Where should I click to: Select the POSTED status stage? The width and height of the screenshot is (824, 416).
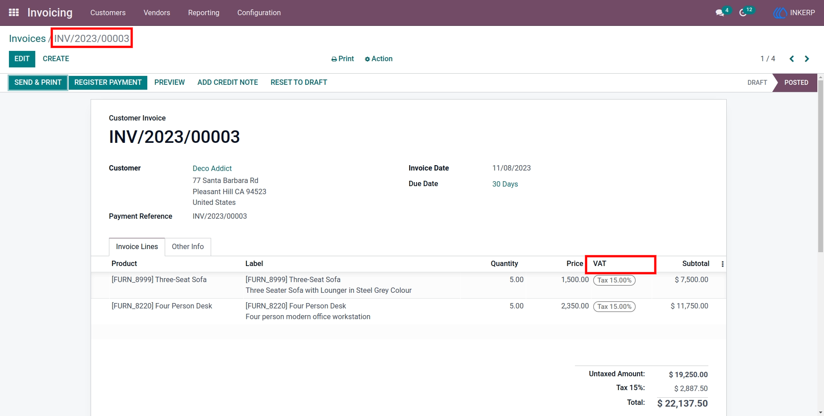click(x=796, y=83)
